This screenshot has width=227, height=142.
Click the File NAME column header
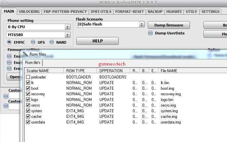[193, 71]
